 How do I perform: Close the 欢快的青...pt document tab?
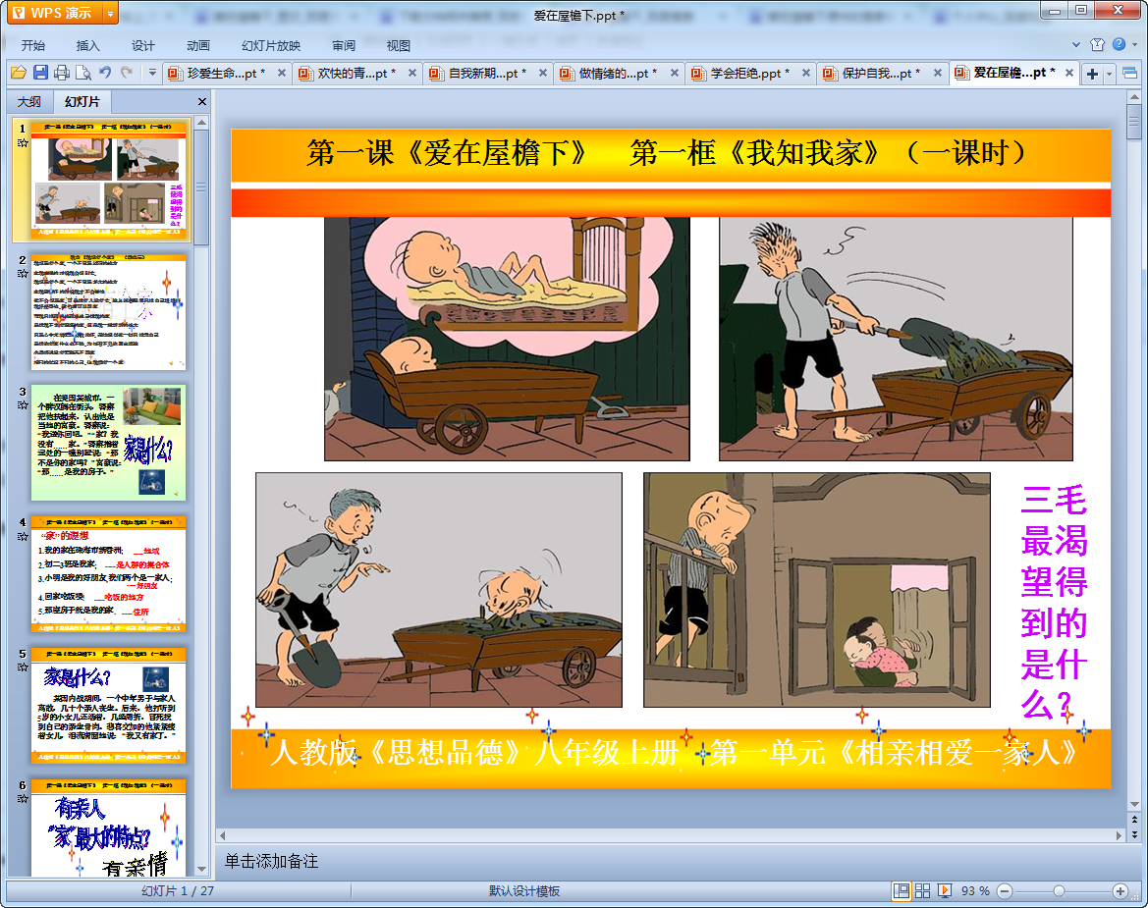pyautogui.click(x=412, y=74)
